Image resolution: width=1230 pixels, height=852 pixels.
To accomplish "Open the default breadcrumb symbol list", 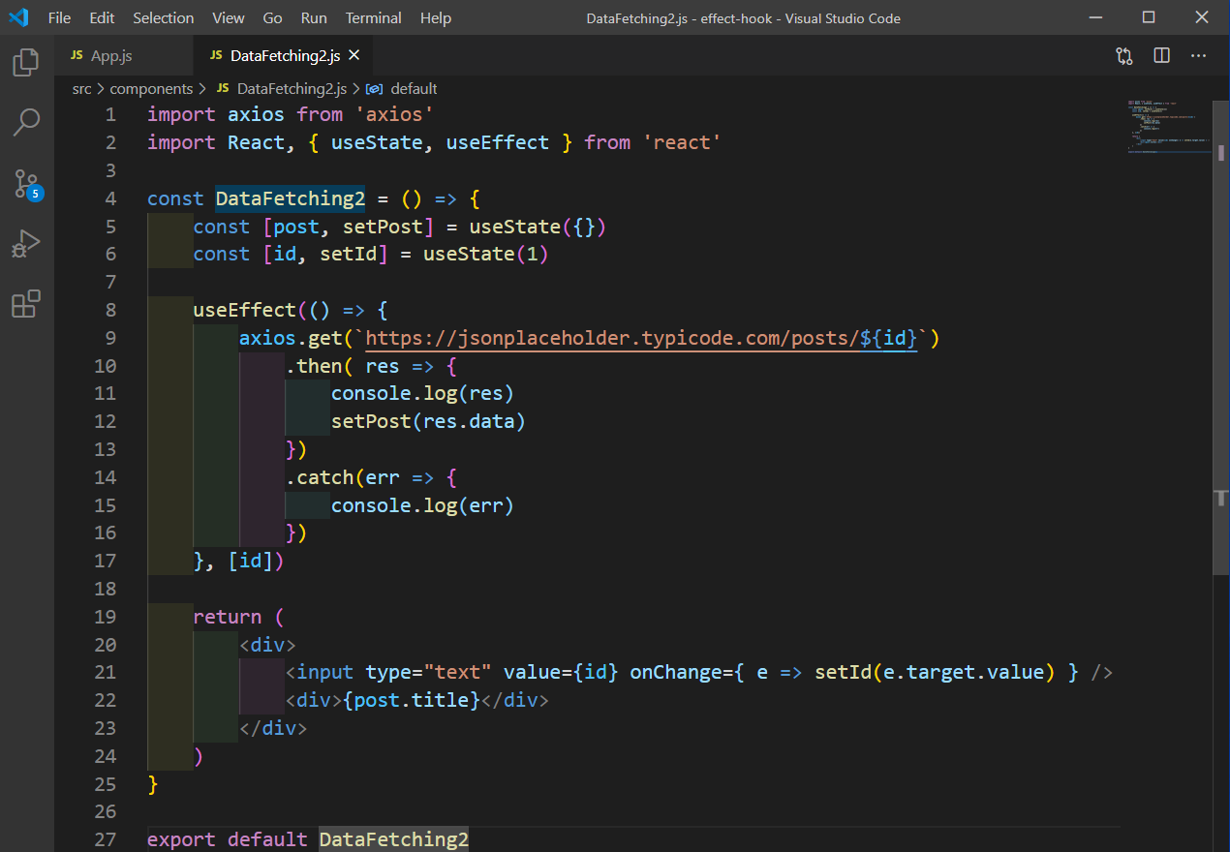I will tap(414, 88).
